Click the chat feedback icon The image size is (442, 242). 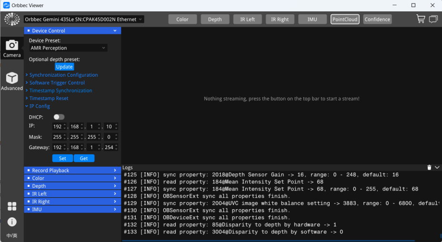click(433, 19)
